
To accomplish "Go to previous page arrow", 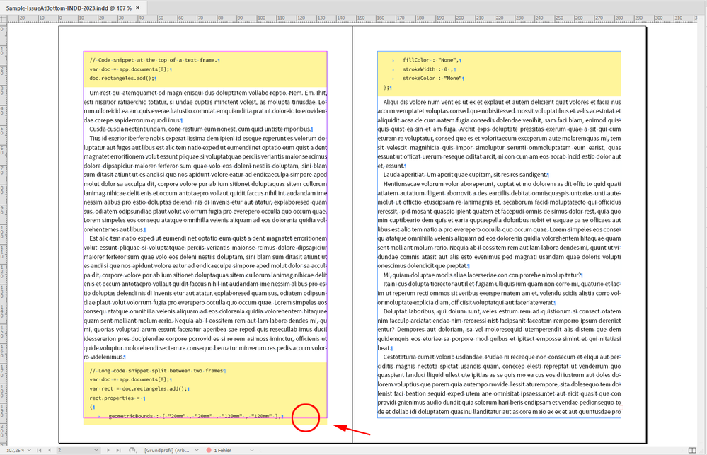I will (49, 450).
